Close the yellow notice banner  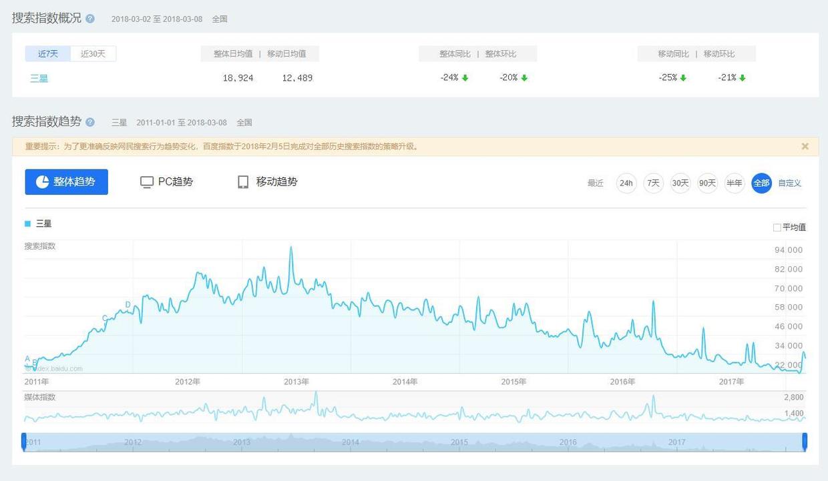click(x=805, y=146)
